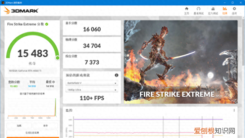Screen dimensions: 245x138
Task: Expand the 1440p Ultra resolution dropdown
Action: click(x=92, y=90)
